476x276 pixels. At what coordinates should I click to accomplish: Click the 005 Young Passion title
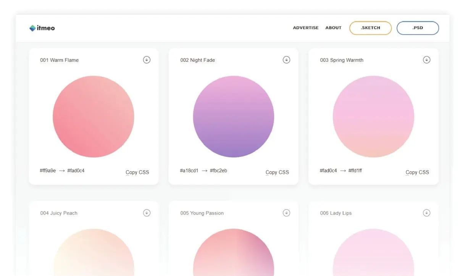click(202, 213)
